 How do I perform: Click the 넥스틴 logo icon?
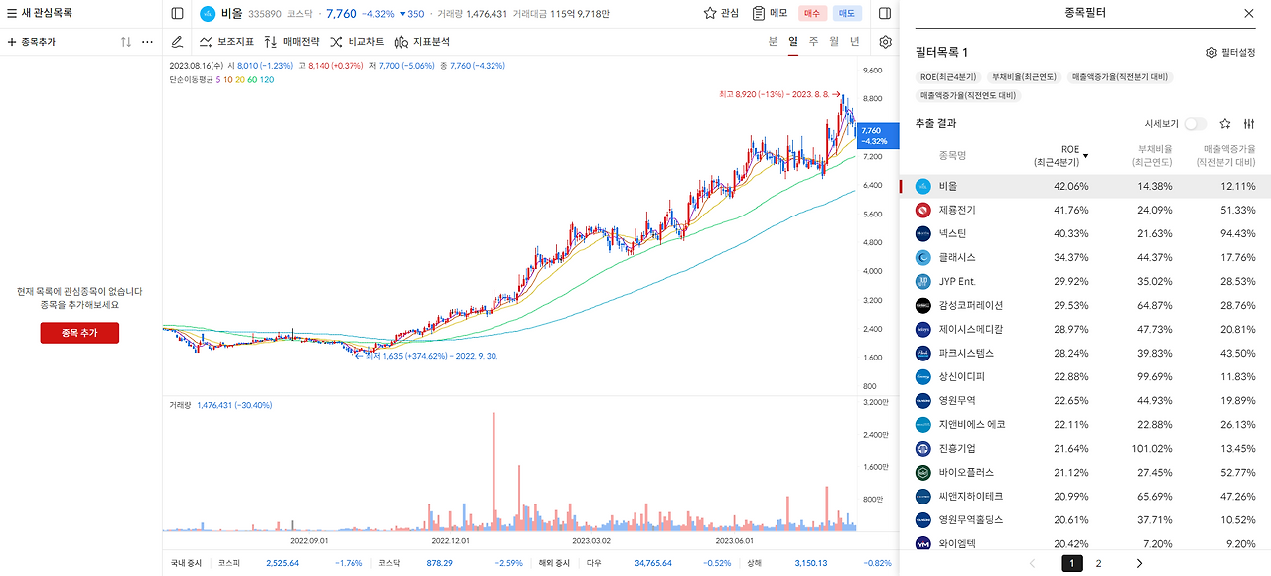pyautogui.click(x=922, y=233)
